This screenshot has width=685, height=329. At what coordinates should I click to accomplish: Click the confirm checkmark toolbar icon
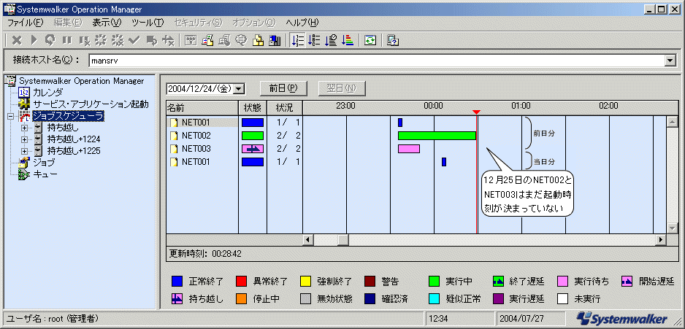(134, 41)
